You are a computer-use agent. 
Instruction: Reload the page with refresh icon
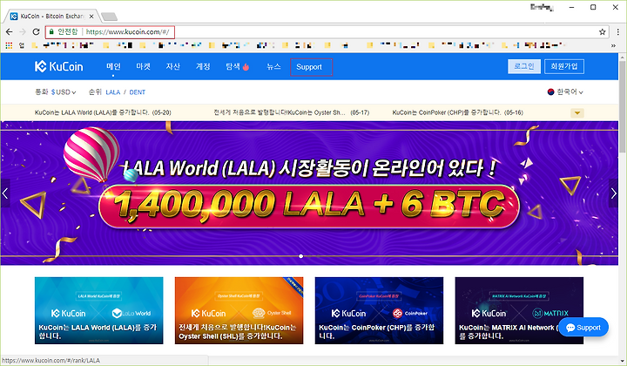click(x=36, y=32)
